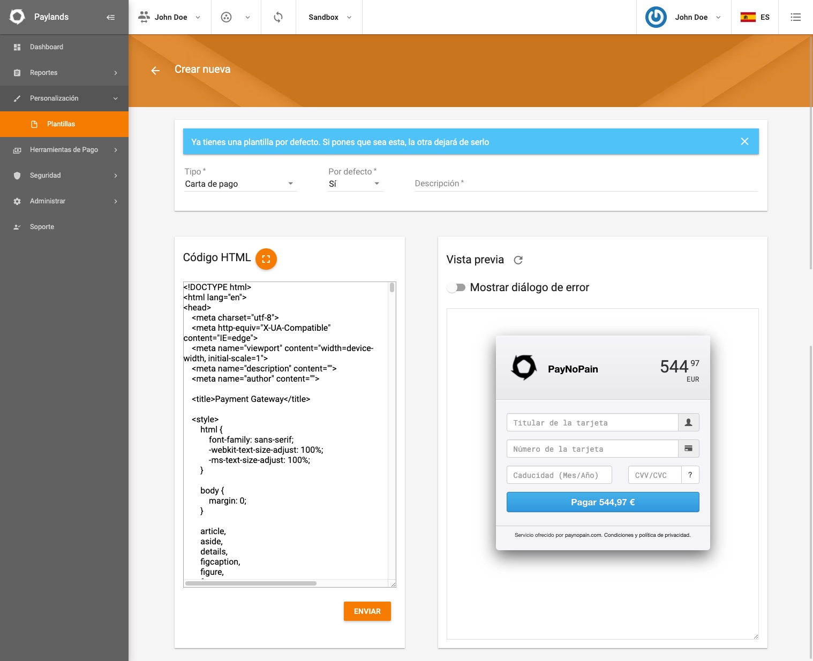Click the Reportes clipboard icon
This screenshot has width=813, height=661.
tap(17, 73)
